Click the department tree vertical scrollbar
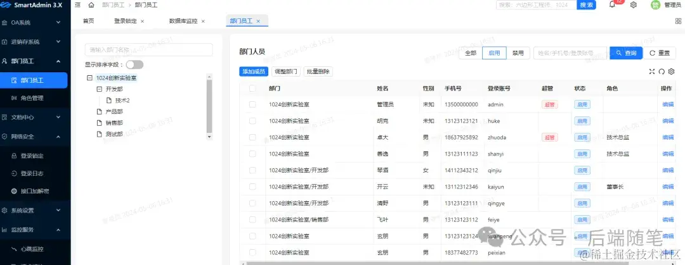The image size is (685, 265). [209, 106]
